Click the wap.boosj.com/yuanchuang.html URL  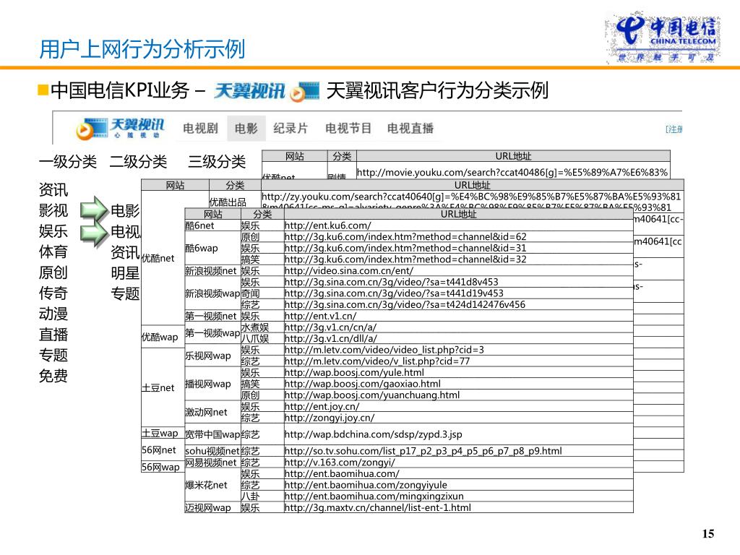pos(372,395)
